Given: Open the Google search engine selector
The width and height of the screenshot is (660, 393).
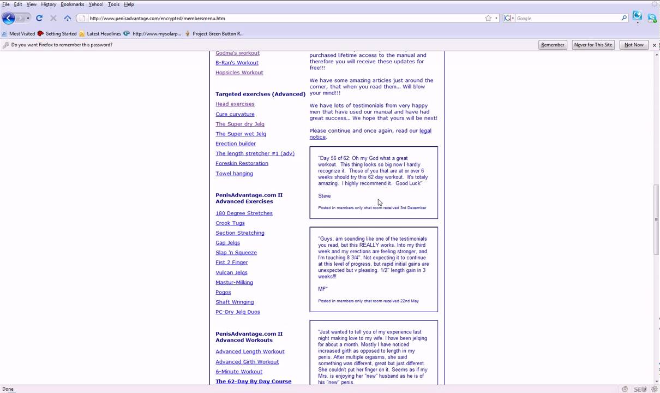Looking at the screenshot, I should [508, 18].
